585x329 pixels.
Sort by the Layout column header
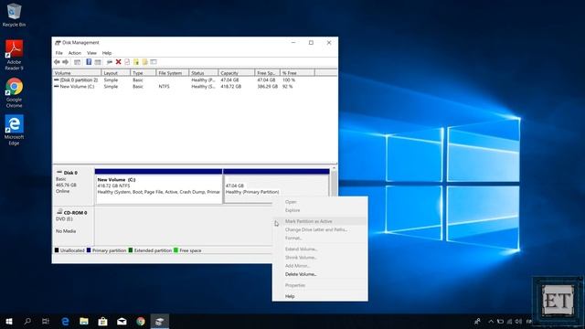click(x=116, y=73)
